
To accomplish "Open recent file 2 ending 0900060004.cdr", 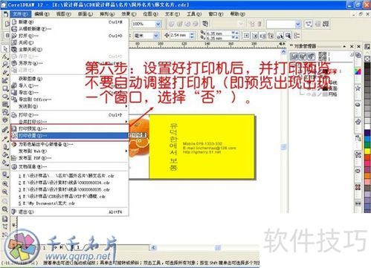I will pos(69,183).
